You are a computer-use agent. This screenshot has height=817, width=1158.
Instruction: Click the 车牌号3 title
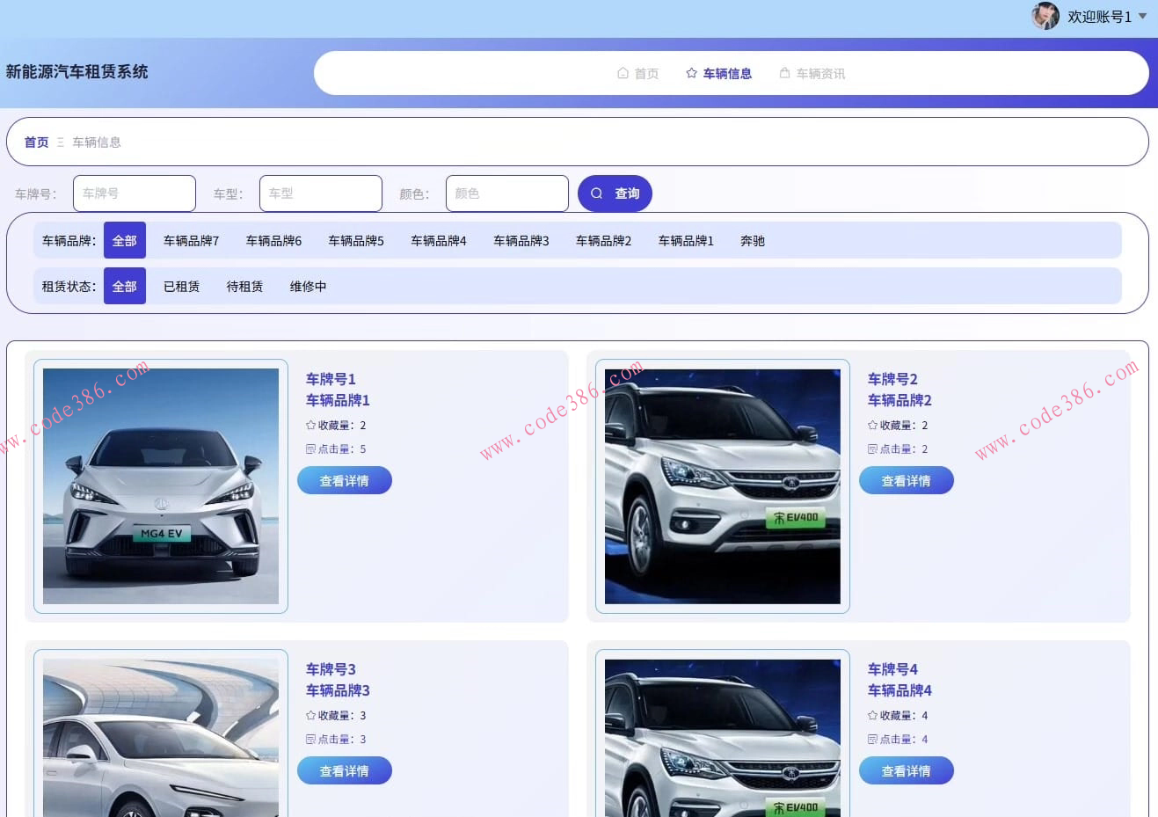[331, 669]
